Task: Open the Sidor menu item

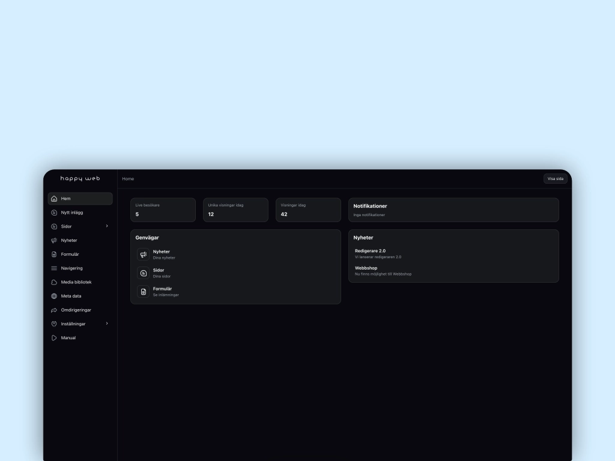Action: pos(67,226)
